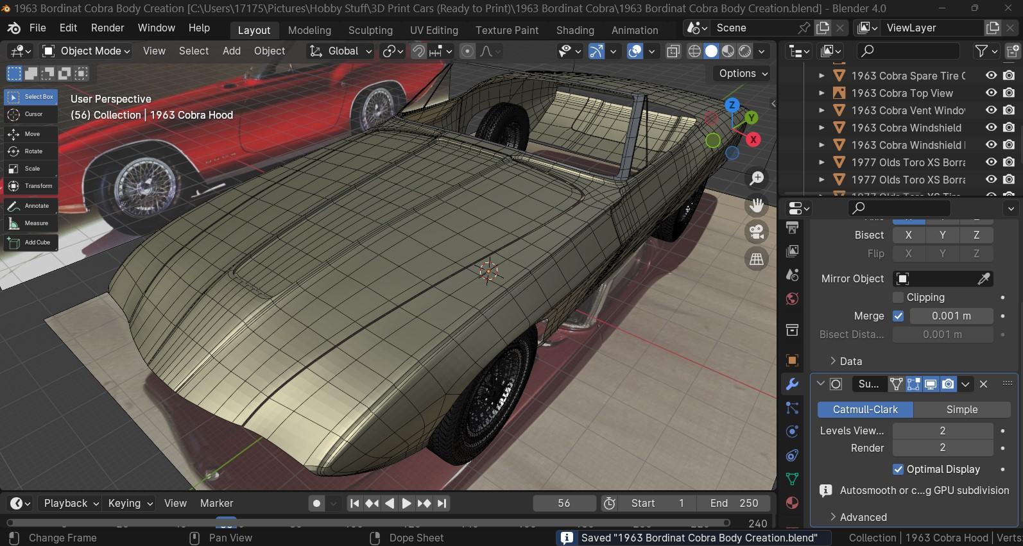Open the Render menu
Viewport: 1023px width, 546px height.
coord(107,28)
